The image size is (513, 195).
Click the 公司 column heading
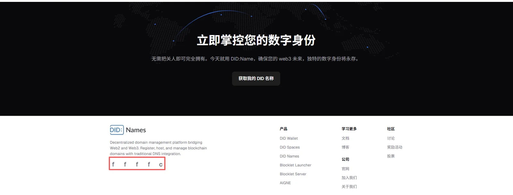[x=345, y=159]
